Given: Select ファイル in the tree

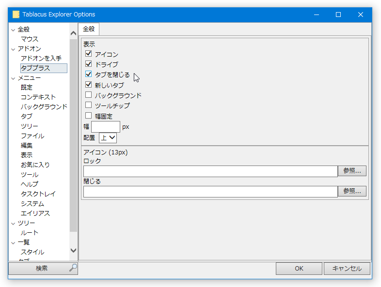Looking at the screenshot, I should point(32,136).
